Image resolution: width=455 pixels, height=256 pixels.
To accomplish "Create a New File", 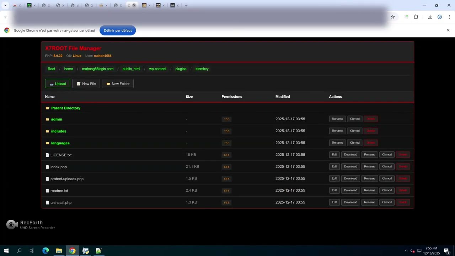I will (x=86, y=84).
